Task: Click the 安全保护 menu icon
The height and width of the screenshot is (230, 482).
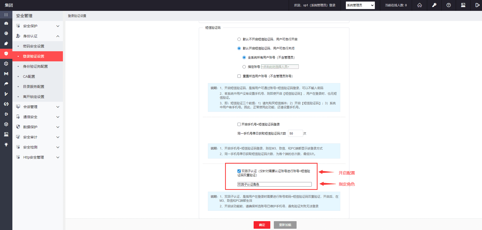Action: [x=18, y=26]
